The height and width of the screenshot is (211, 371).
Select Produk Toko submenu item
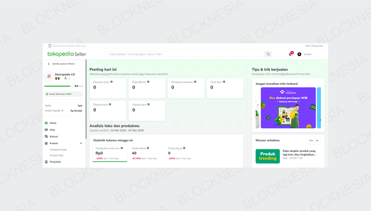tap(57, 155)
